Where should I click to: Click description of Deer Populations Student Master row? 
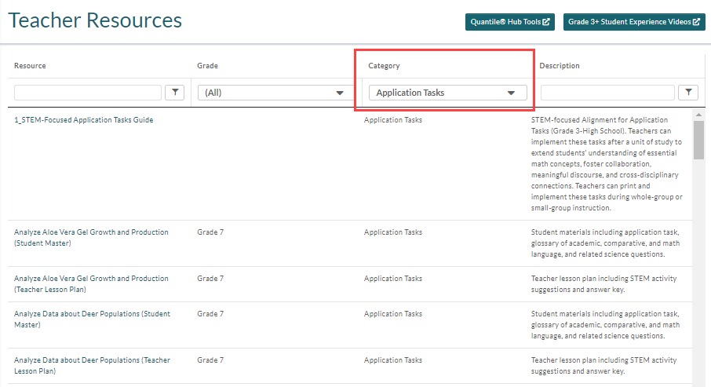click(x=605, y=324)
